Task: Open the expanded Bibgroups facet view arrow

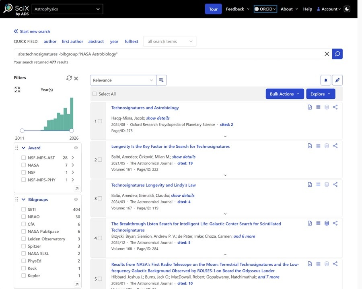Action: tap(77, 285)
